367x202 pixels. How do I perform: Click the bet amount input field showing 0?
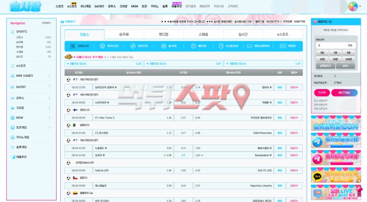330,45
